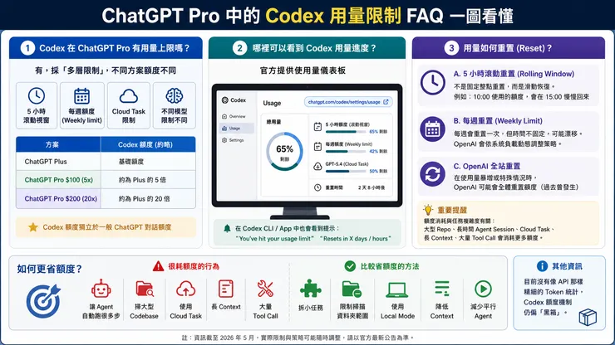Click the box icon in 其他資訊 card

pyautogui.click(x=588, y=317)
